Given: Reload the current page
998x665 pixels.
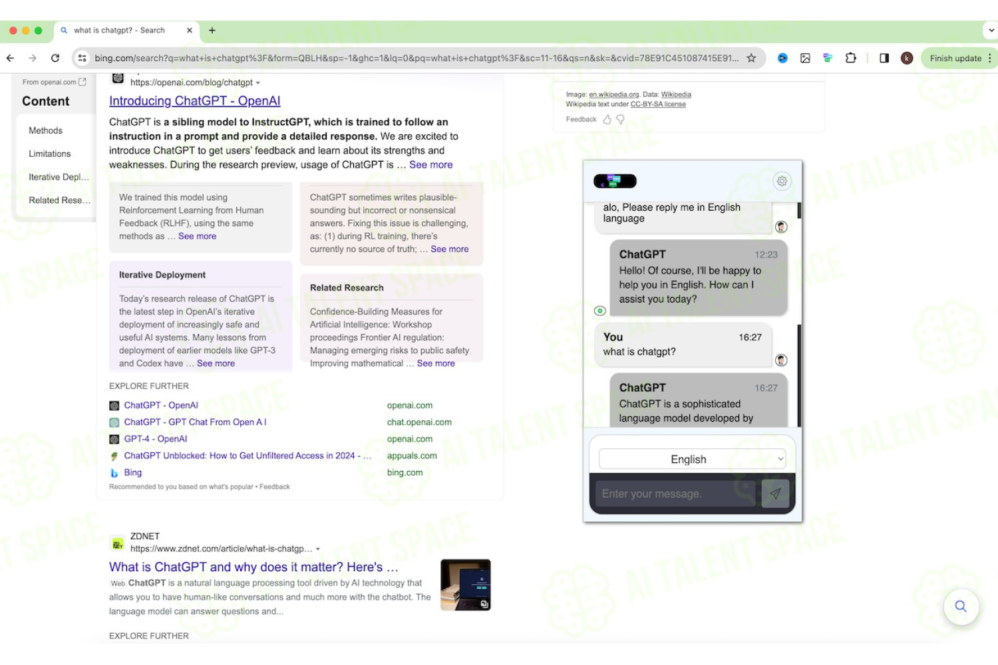Looking at the screenshot, I should tap(55, 58).
